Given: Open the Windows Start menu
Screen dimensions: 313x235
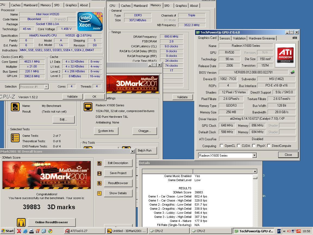Looking at the screenshot, I should (x=7, y=231).
